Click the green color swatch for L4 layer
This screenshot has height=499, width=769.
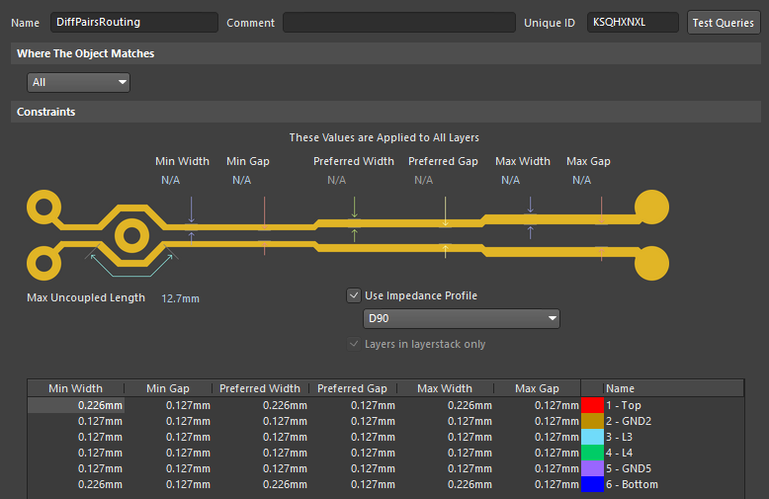coord(592,453)
